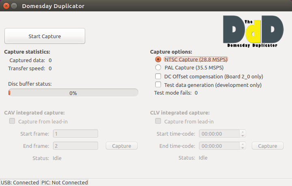Image resolution: width=292 pixels, height=186 pixels.
Task: Select PAL Capture (35.5 MSPS) option
Action: tap(158, 67)
